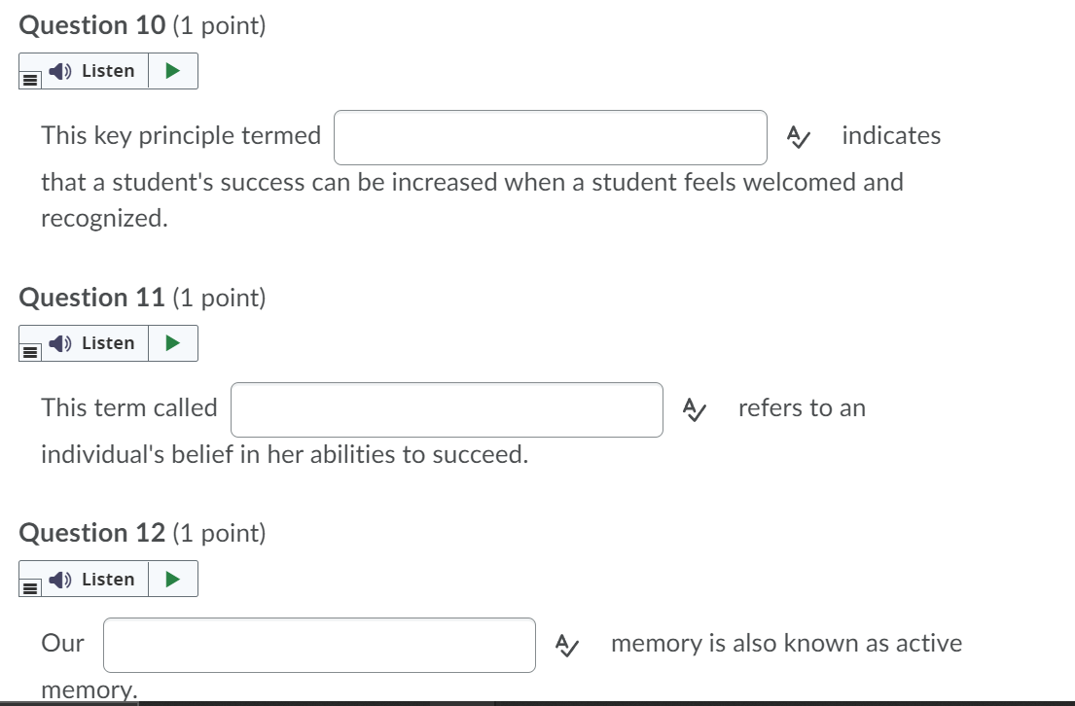Image resolution: width=1075 pixels, height=706 pixels.
Task: Play audio narration for Question 11
Action: [x=171, y=342]
